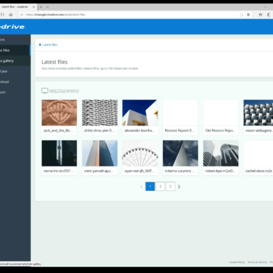Image resolution: width=273 pixels, height=273 pixels.
Task: Open the Download sidebar item
Action: coord(15,82)
